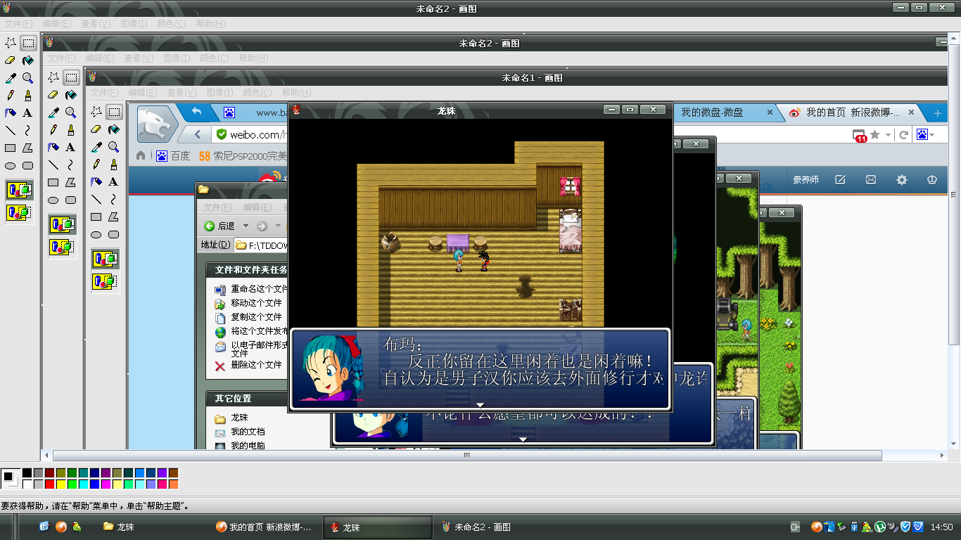The width and height of the screenshot is (961, 540).
Task: Open dropdown arrow beside the browser star icon
Action: 889,134
